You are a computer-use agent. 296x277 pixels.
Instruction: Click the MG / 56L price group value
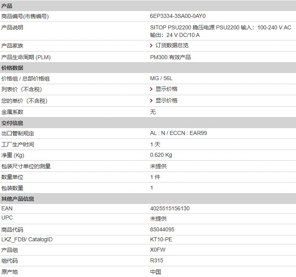161,79
